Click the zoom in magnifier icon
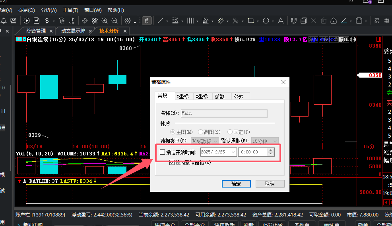 (x=105, y=21)
